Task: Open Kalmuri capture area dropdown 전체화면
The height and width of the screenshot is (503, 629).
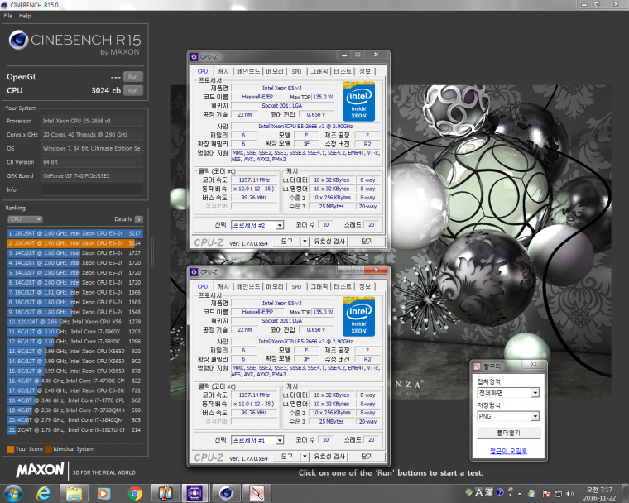Action: tap(508, 393)
